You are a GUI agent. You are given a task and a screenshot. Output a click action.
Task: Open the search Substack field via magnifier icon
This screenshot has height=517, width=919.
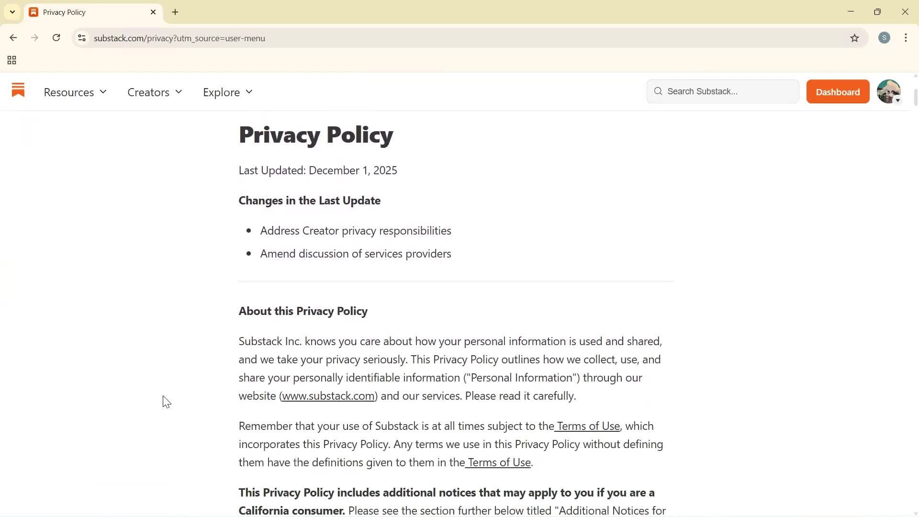point(658,91)
